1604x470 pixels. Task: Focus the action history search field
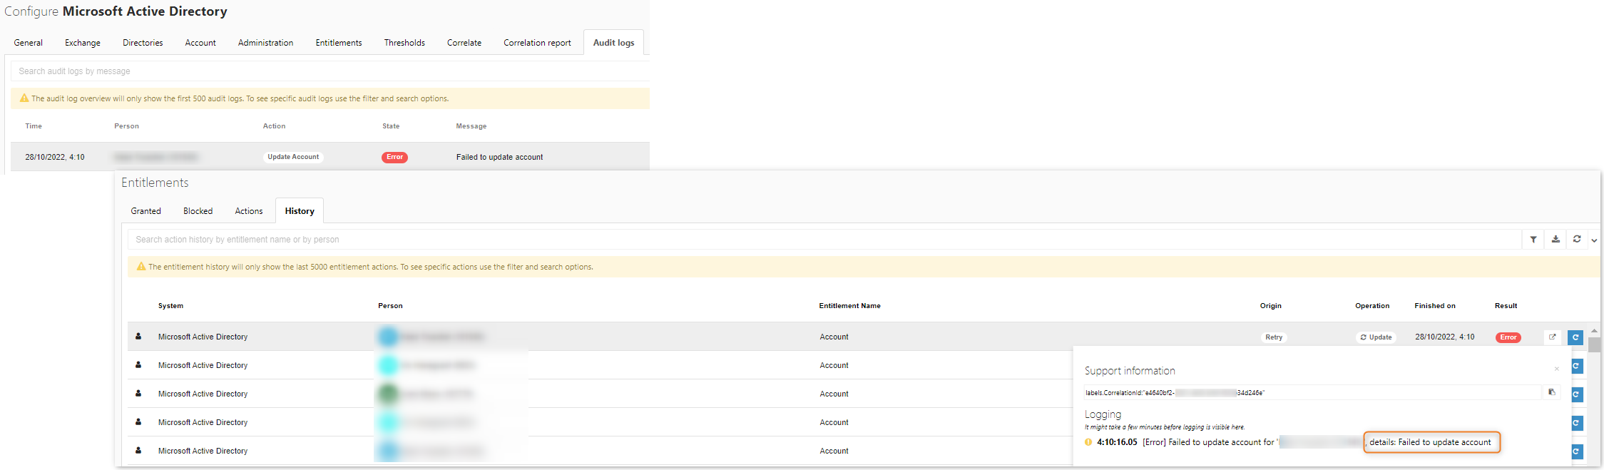click(x=824, y=240)
